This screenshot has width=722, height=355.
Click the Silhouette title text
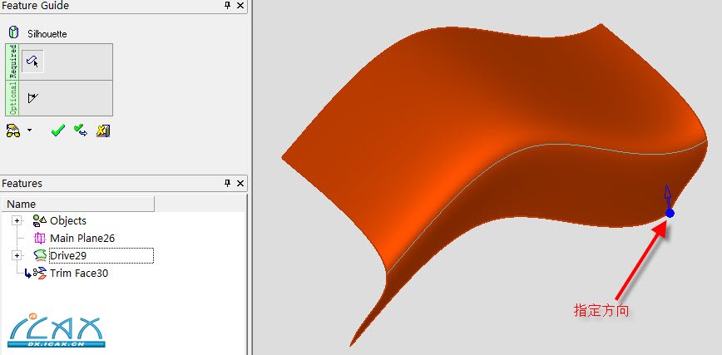pyautogui.click(x=47, y=34)
